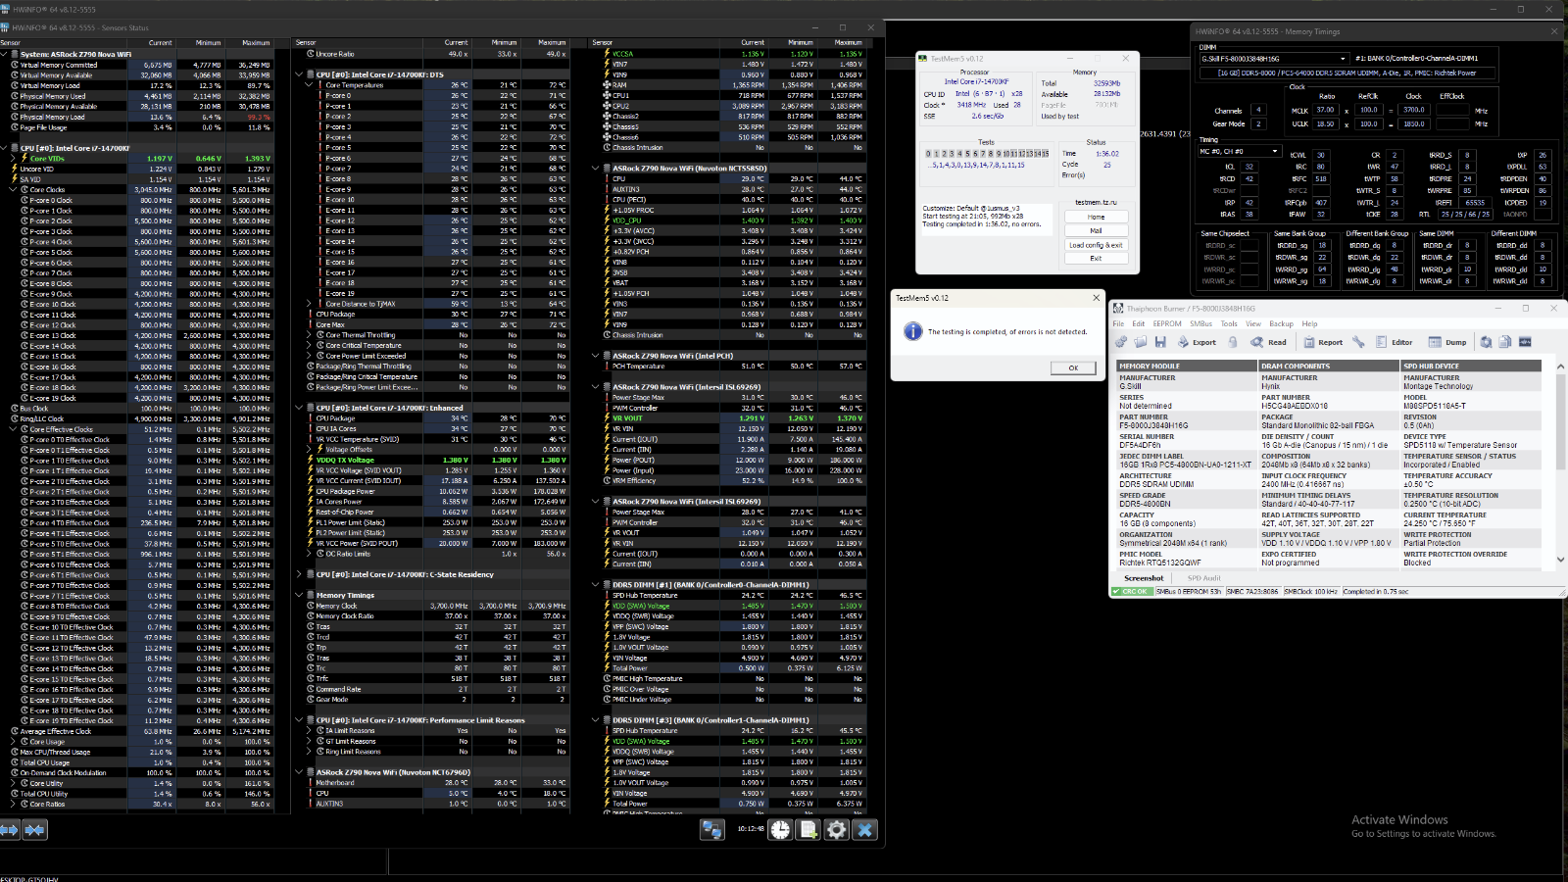
Task: Open EEPROM menu in Thaiphoon Burner
Action: [x=1167, y=323]
